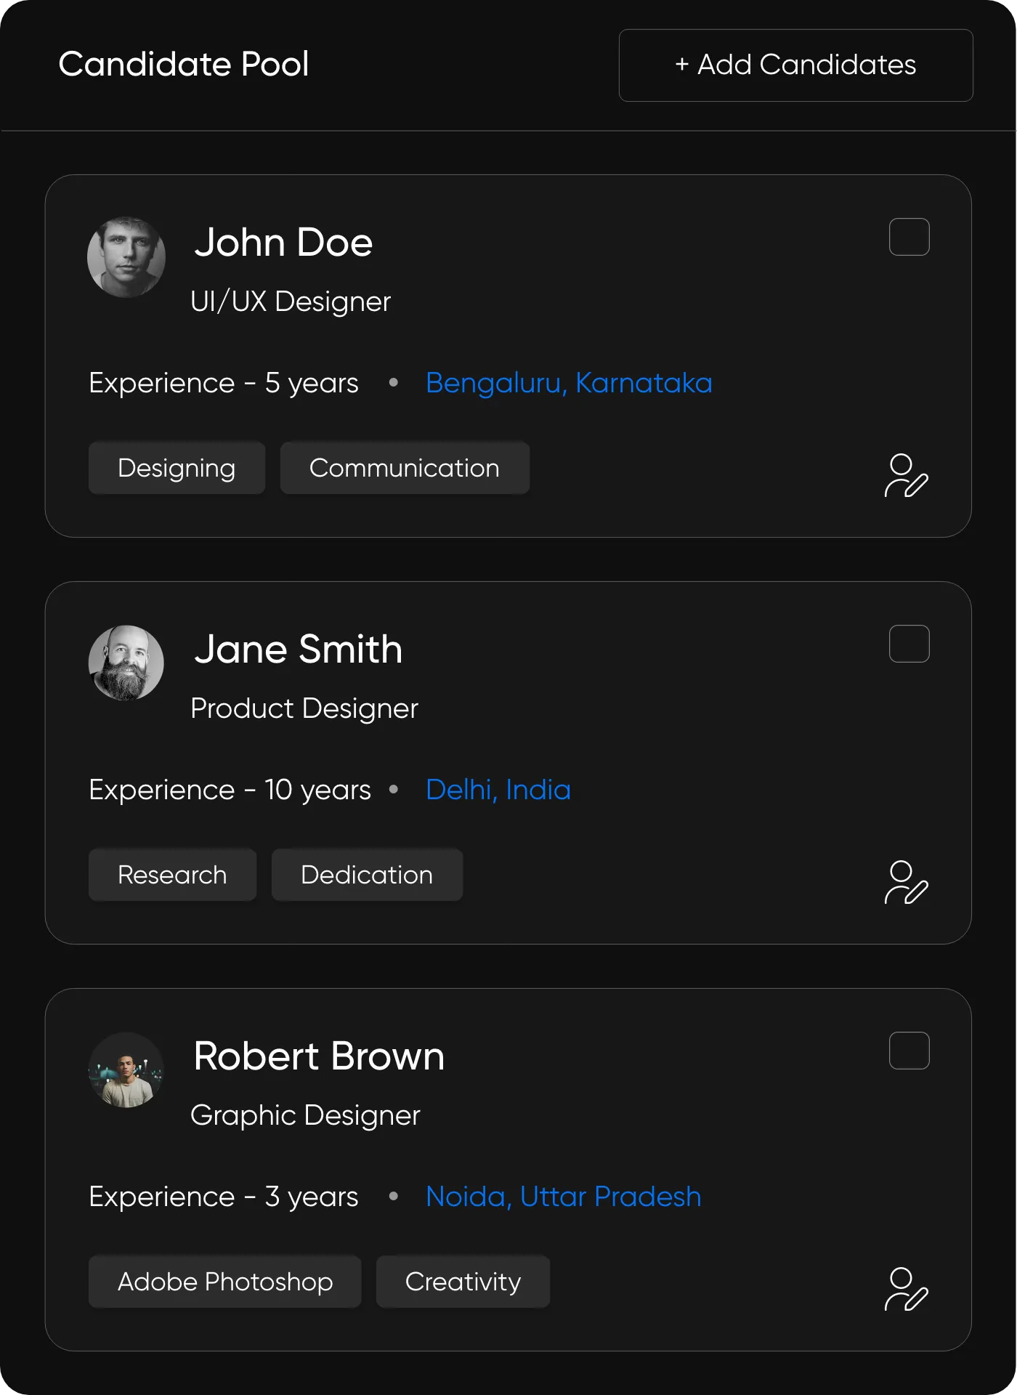
Task: Open Jane Smith's edit candidate icon
Action: click(x=906, y=883)
